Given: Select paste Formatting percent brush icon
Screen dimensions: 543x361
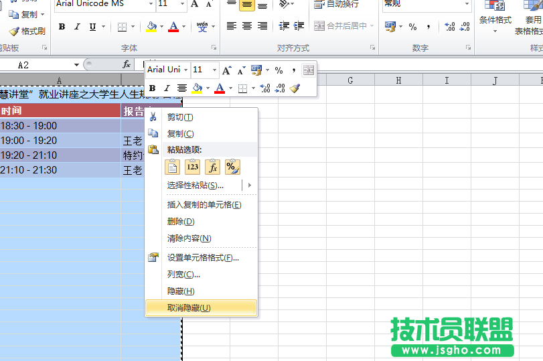Looking at the screenshot, I should pos(233,167).
